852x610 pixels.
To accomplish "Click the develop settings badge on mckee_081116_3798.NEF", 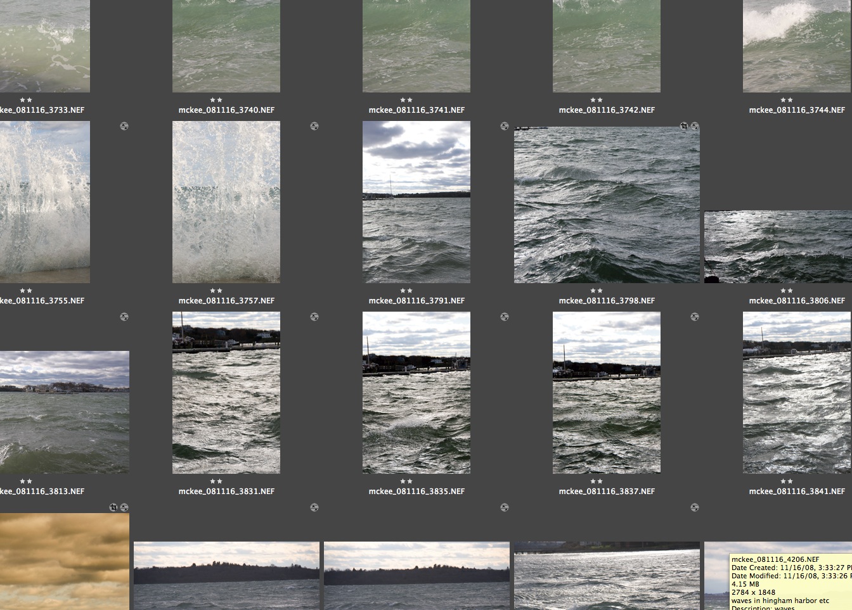I will 695,126.
